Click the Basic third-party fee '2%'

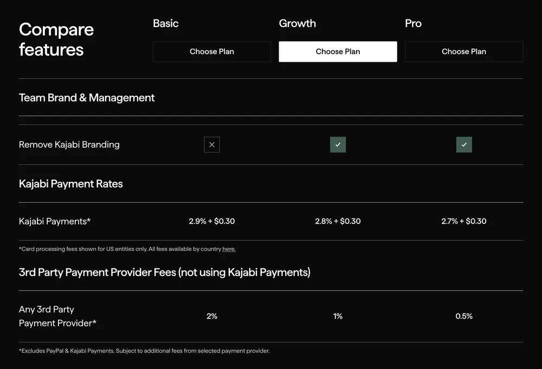[212, 316]
